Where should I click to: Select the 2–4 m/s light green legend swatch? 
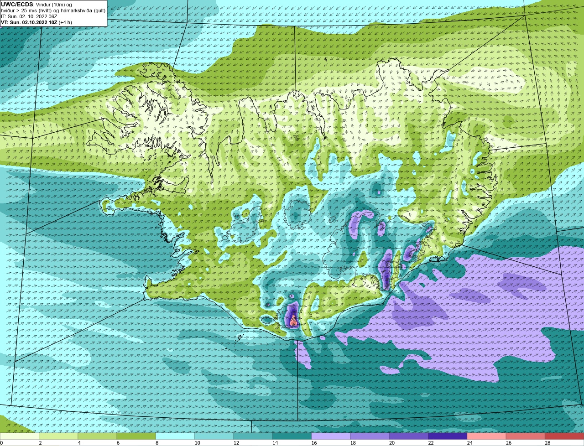click(58, 436)
